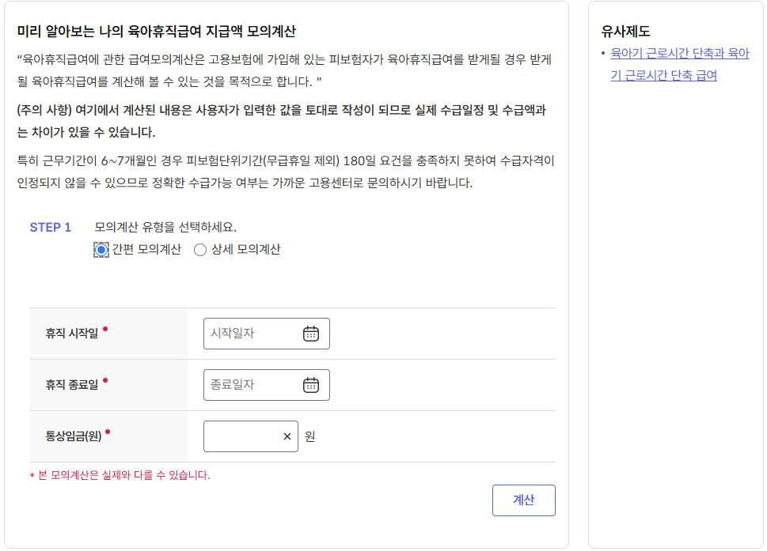Open the calendar picker for 휴직 종료일

(x=312, y=385)
